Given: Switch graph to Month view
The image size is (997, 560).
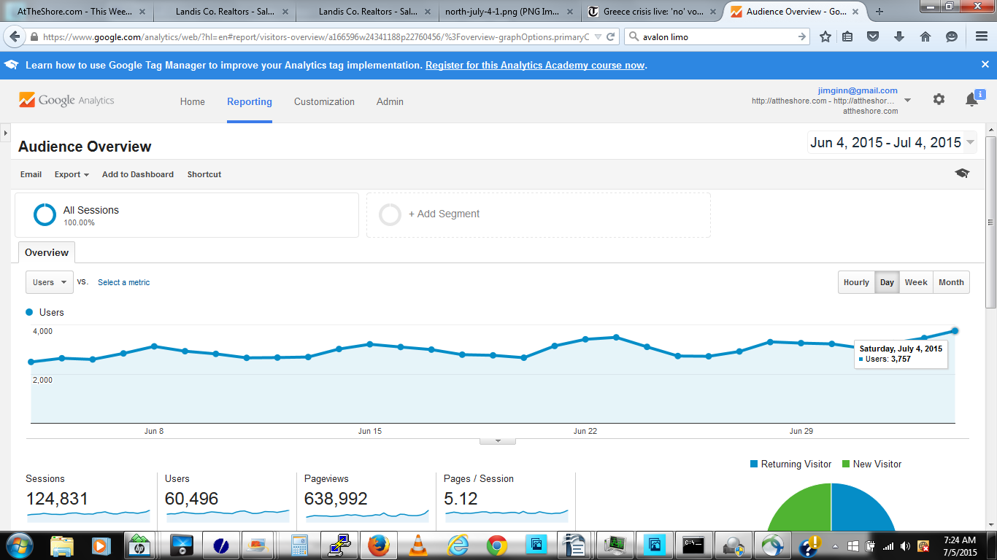Looking at the screenshot, I should [951, 282].
